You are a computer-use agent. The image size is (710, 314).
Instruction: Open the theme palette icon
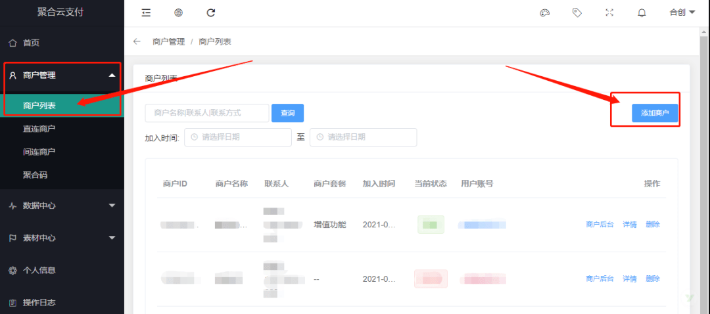(545, 12)
